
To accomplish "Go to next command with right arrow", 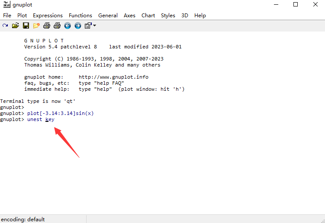I will [78, 25].
